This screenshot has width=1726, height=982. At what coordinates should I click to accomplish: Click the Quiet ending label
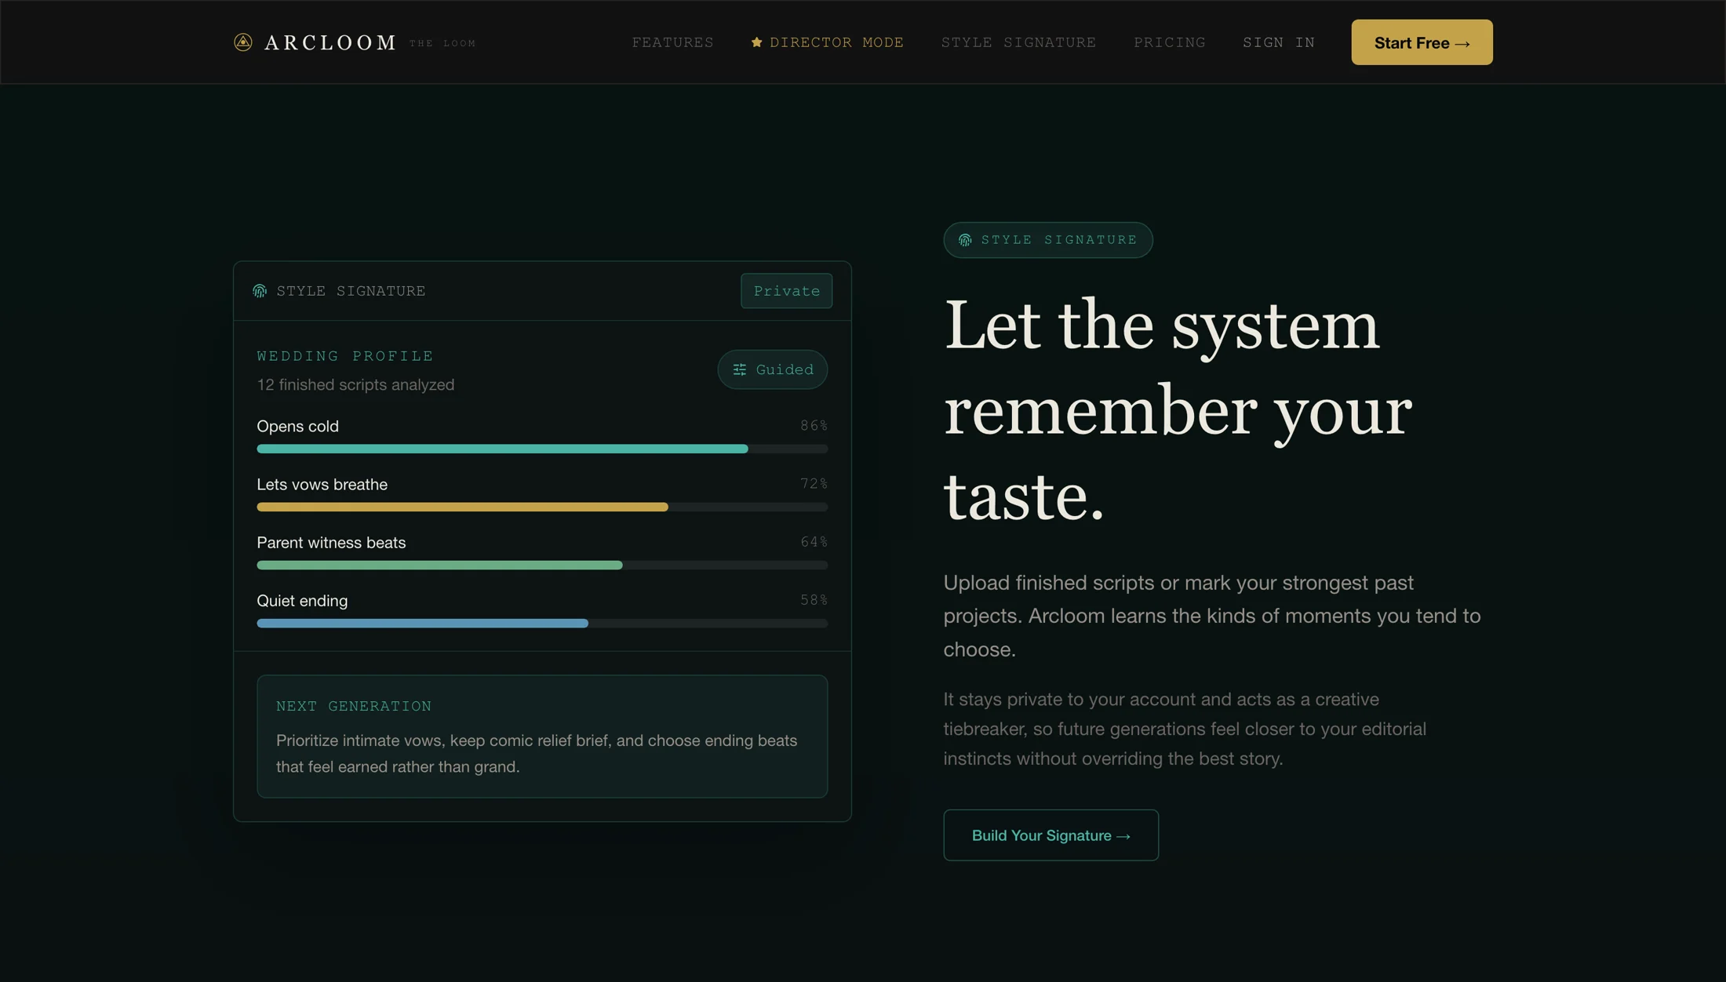click(x=302, y=600)
